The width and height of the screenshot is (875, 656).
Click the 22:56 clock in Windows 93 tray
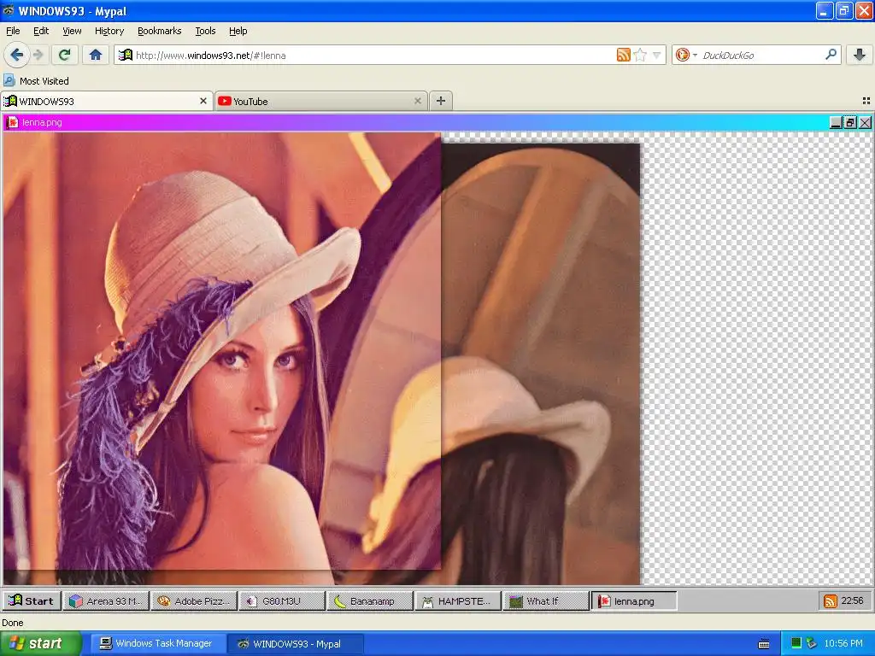(x=852, y=600)
